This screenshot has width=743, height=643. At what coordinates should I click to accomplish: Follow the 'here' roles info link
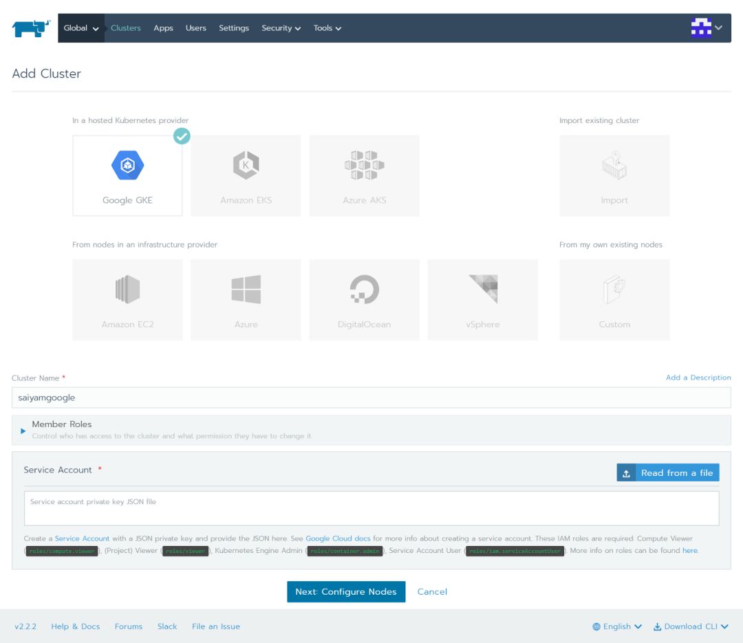click(689, 550)
